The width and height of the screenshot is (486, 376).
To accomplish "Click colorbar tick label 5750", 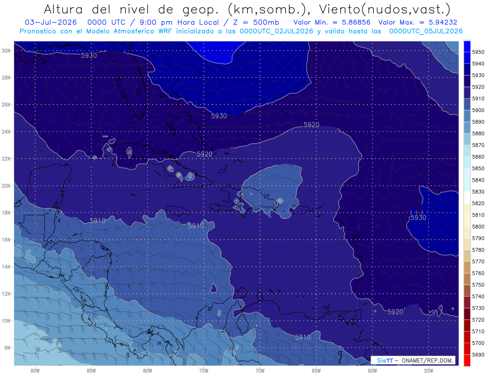I will (x=478, y=285).
